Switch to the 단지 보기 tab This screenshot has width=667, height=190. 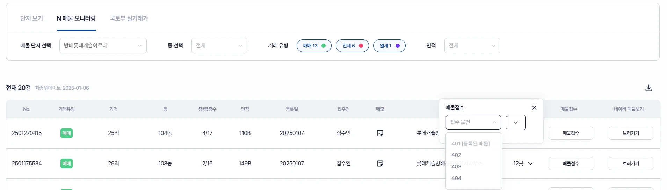coord(31,18)
